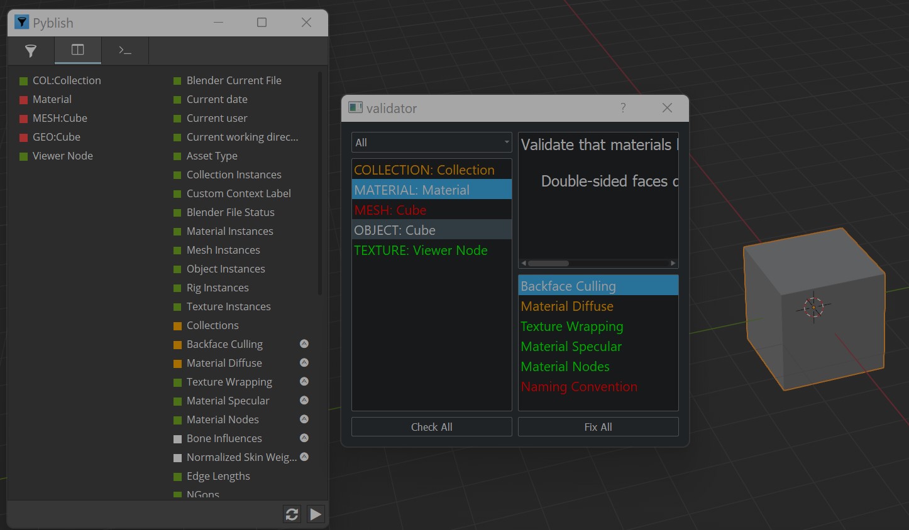The height and width of the screenshot is (530, 909).
Task: Click the right arrow of description scrollbar
Action: click(673, 263)
